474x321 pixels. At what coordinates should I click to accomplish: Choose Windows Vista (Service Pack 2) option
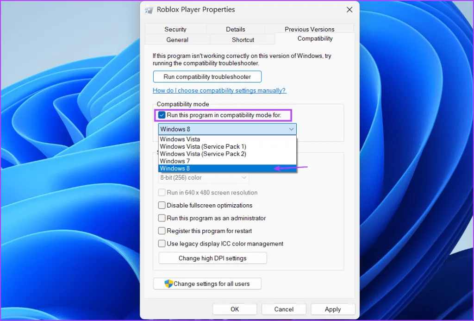203,154
